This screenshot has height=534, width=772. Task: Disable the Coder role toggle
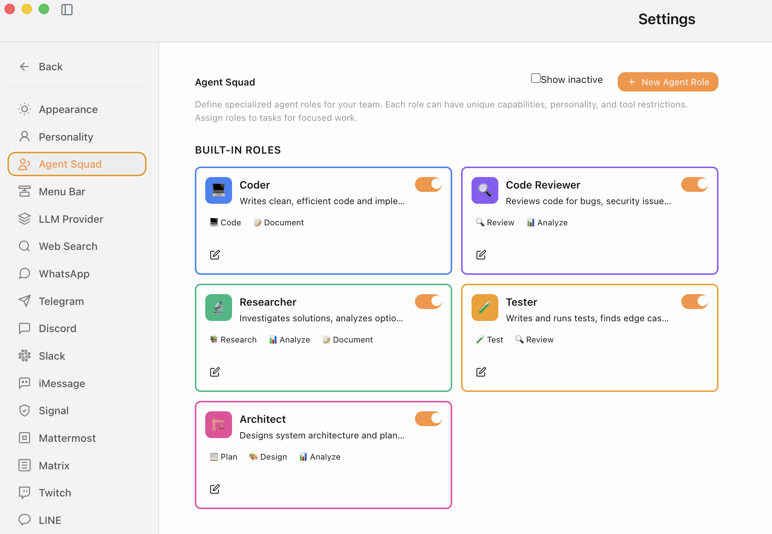pos(428,184)
